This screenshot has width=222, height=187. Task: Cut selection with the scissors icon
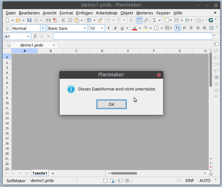pyautogui.click(x=63, y=20)
